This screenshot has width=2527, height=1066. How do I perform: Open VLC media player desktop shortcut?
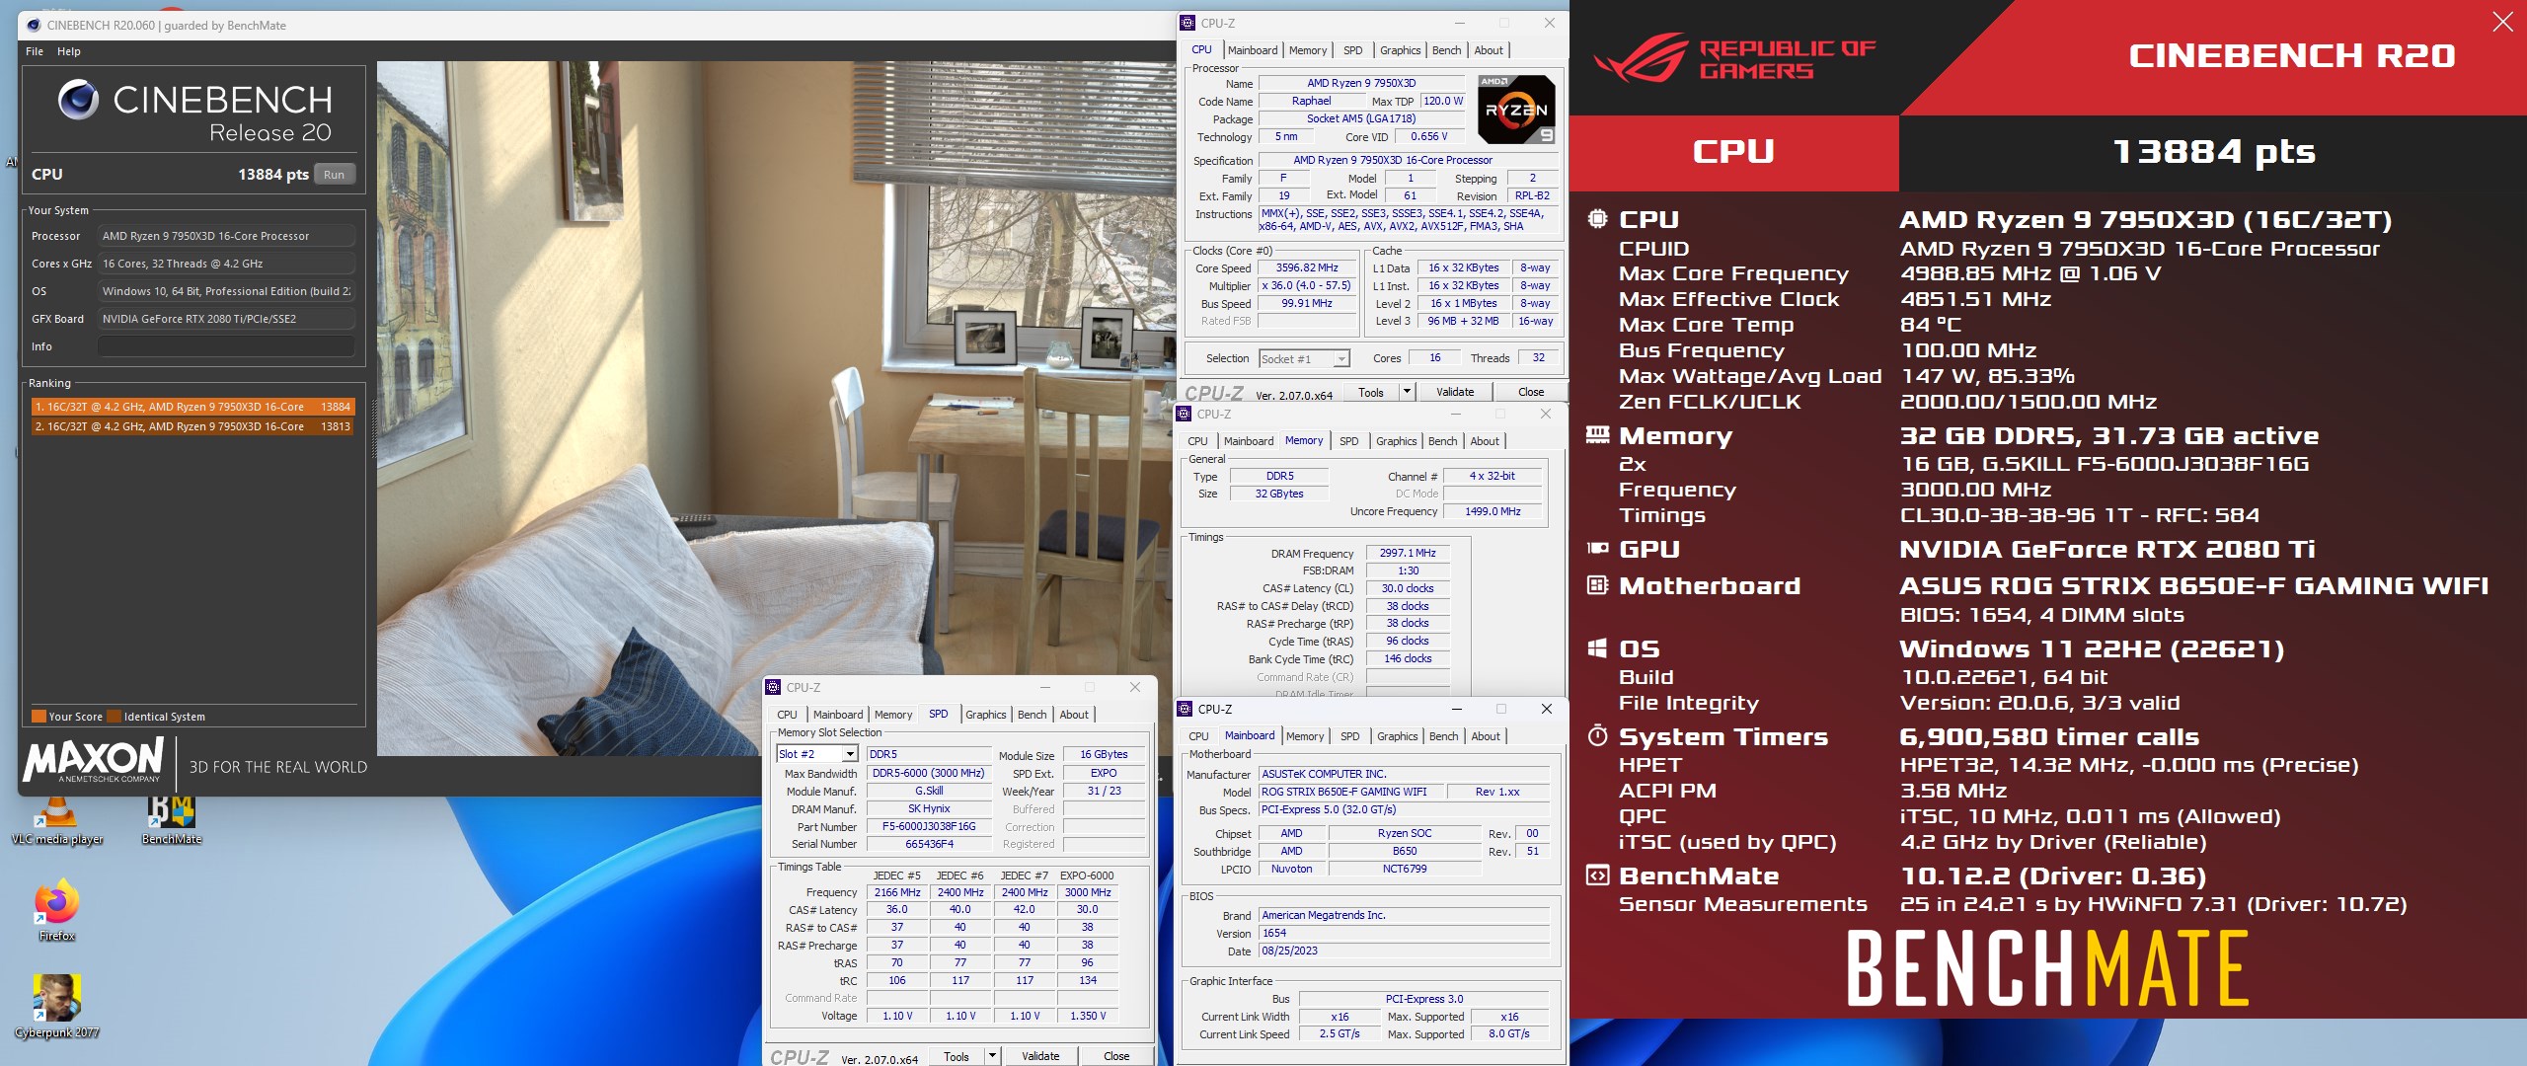(x=56, y=820)
